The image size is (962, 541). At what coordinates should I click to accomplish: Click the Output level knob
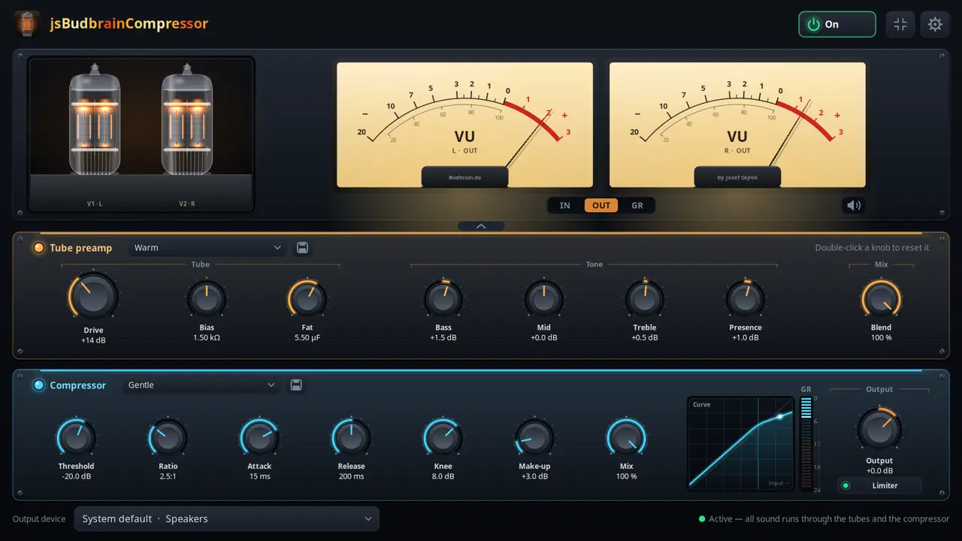[x=879, y=430]
